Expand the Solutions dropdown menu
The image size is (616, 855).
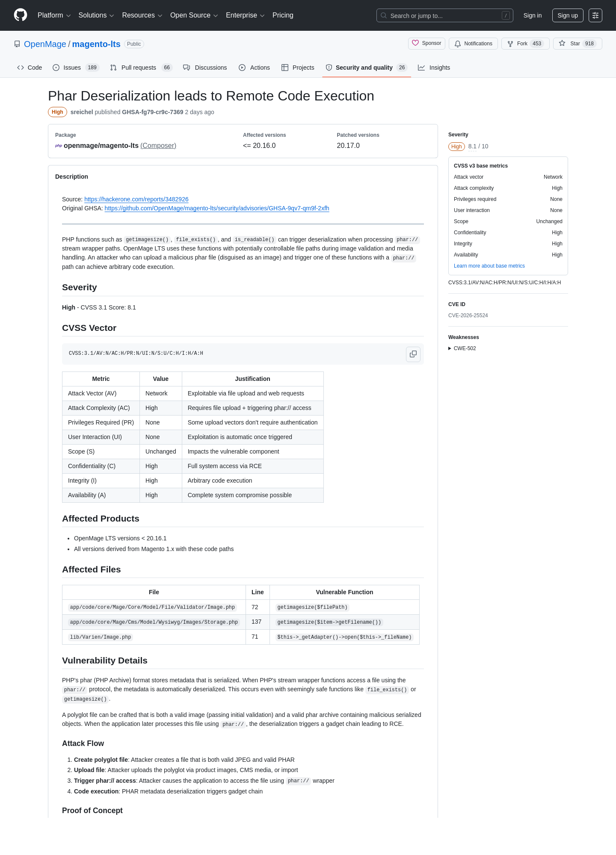point(96,15)
